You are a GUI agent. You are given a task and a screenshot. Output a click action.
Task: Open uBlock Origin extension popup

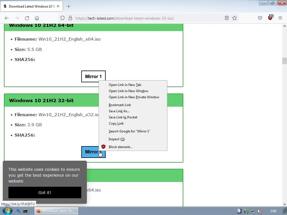(270, 18)
